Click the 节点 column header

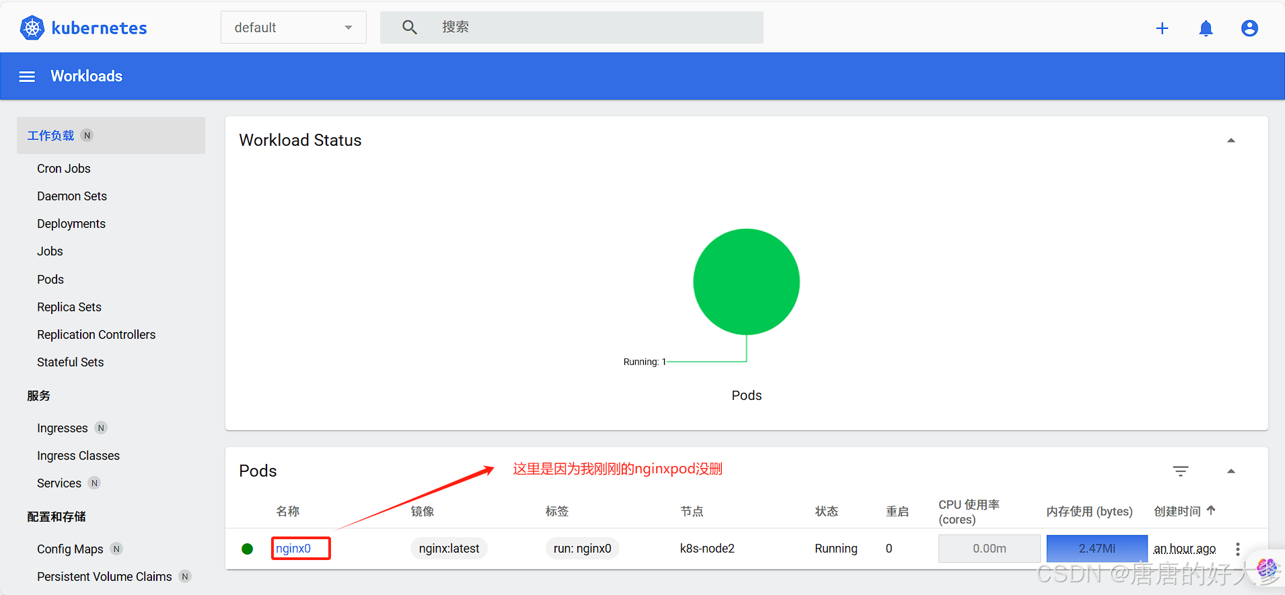pos(692,512)
